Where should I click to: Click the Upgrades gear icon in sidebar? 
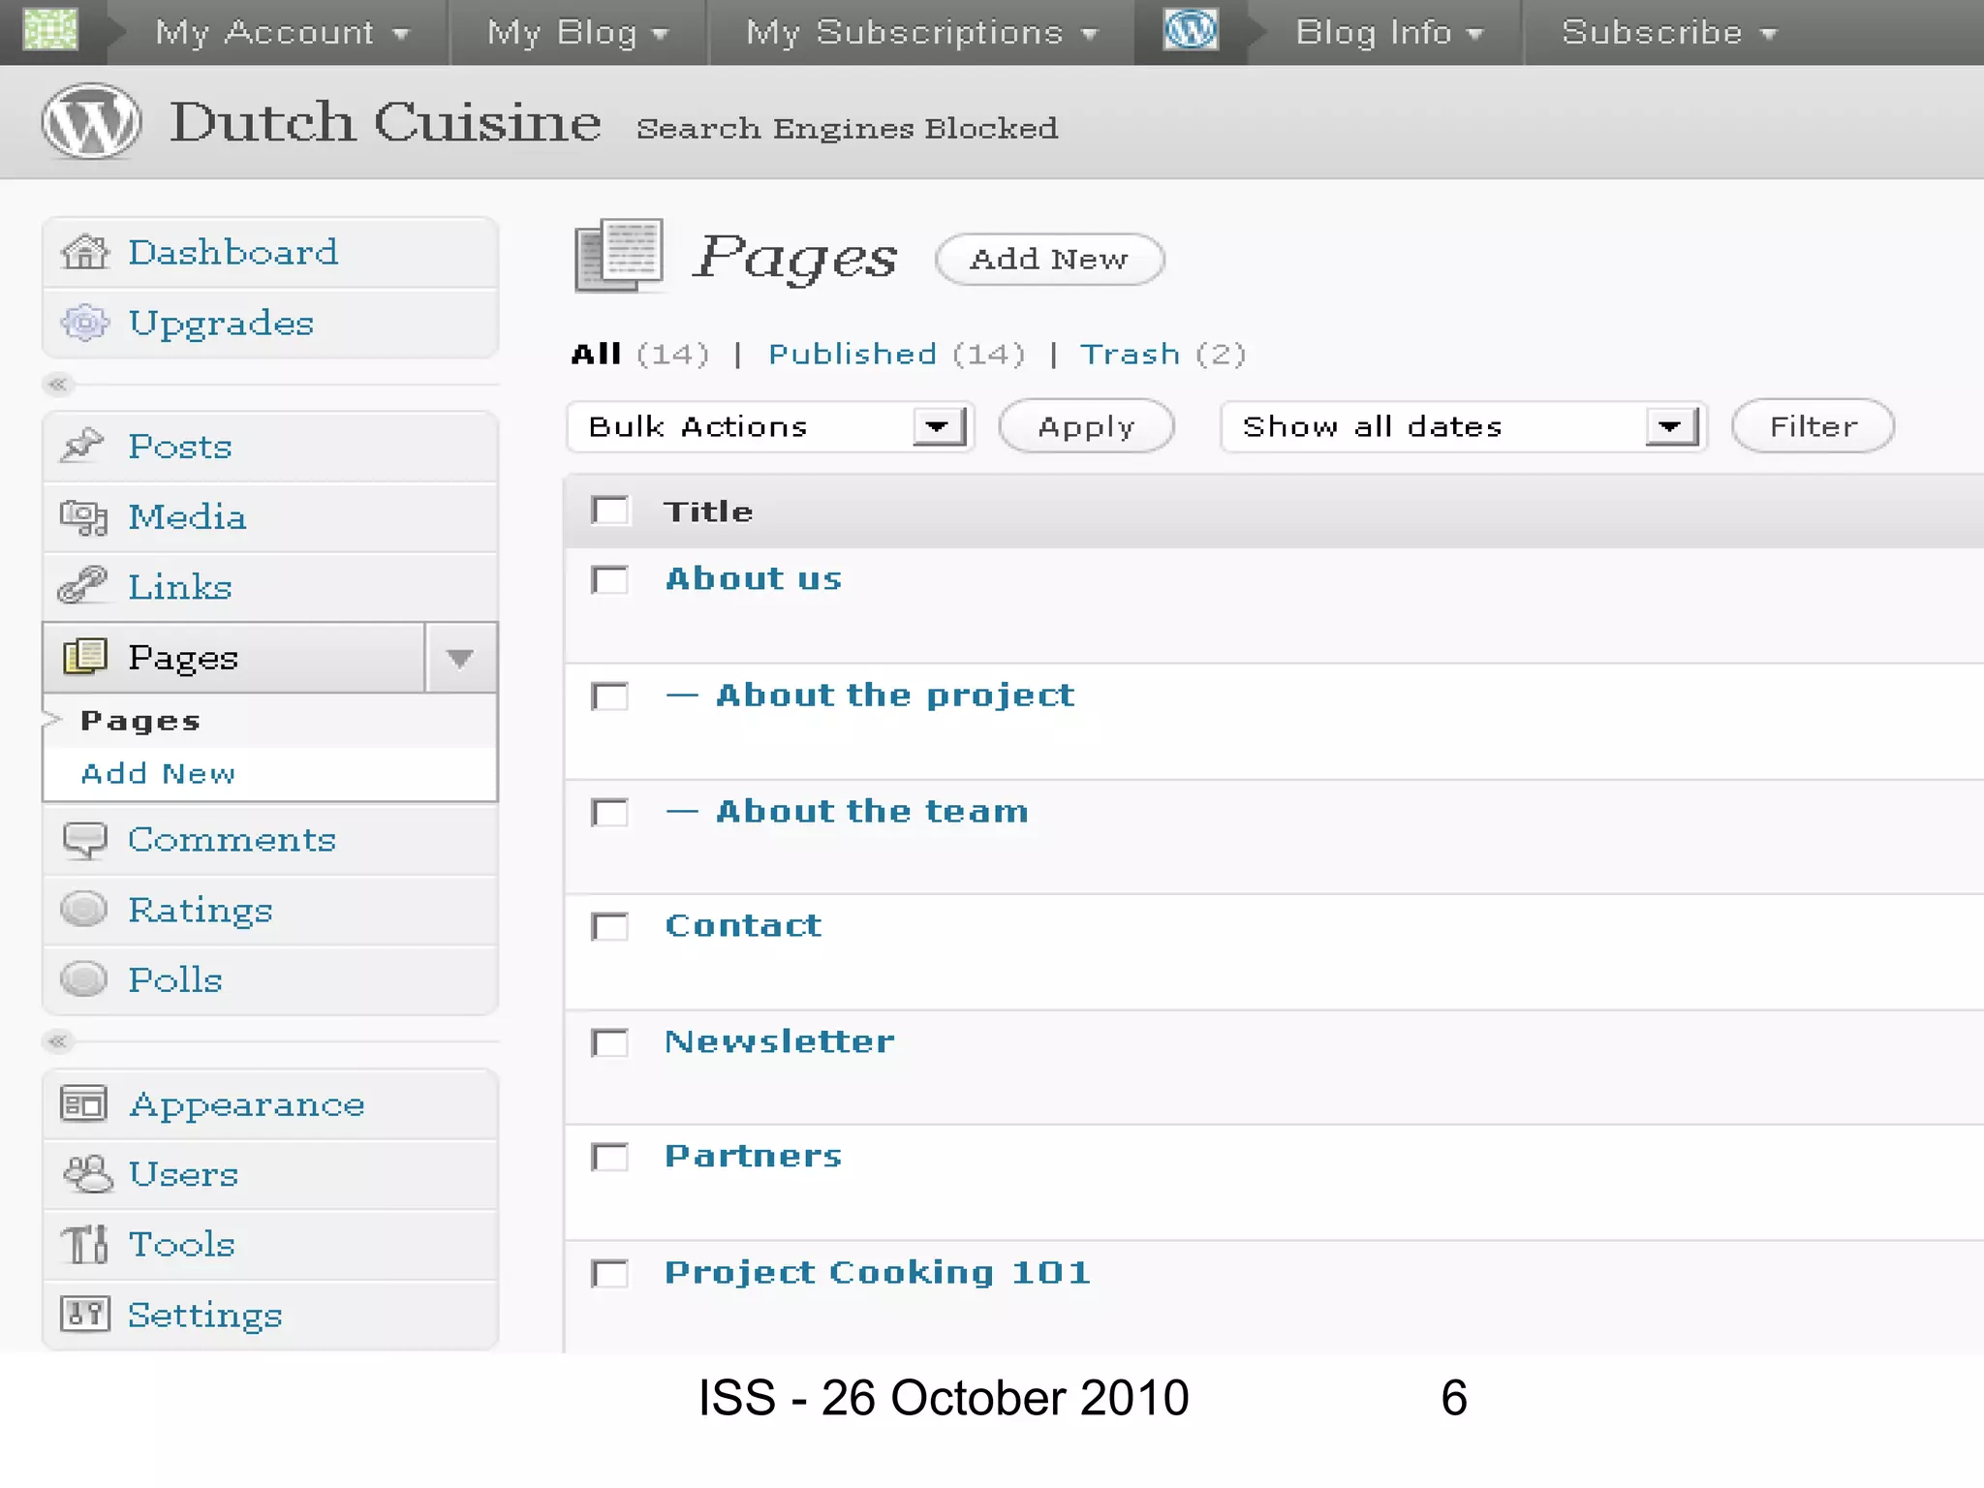coord(85,323)
